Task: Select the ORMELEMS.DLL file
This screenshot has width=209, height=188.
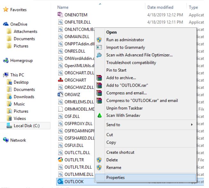Action: pyautogui.click(x=79, y=102)
